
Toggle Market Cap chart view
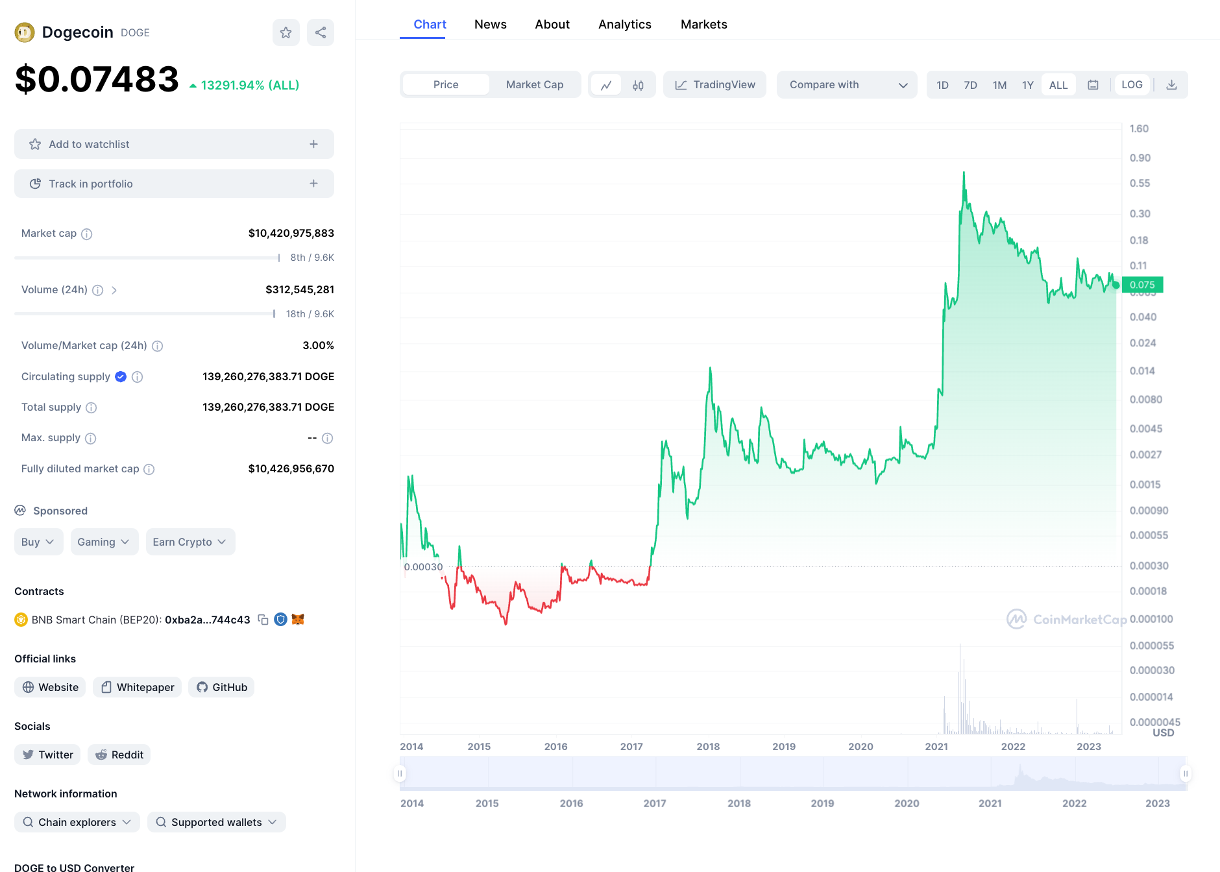click(535, 84)
